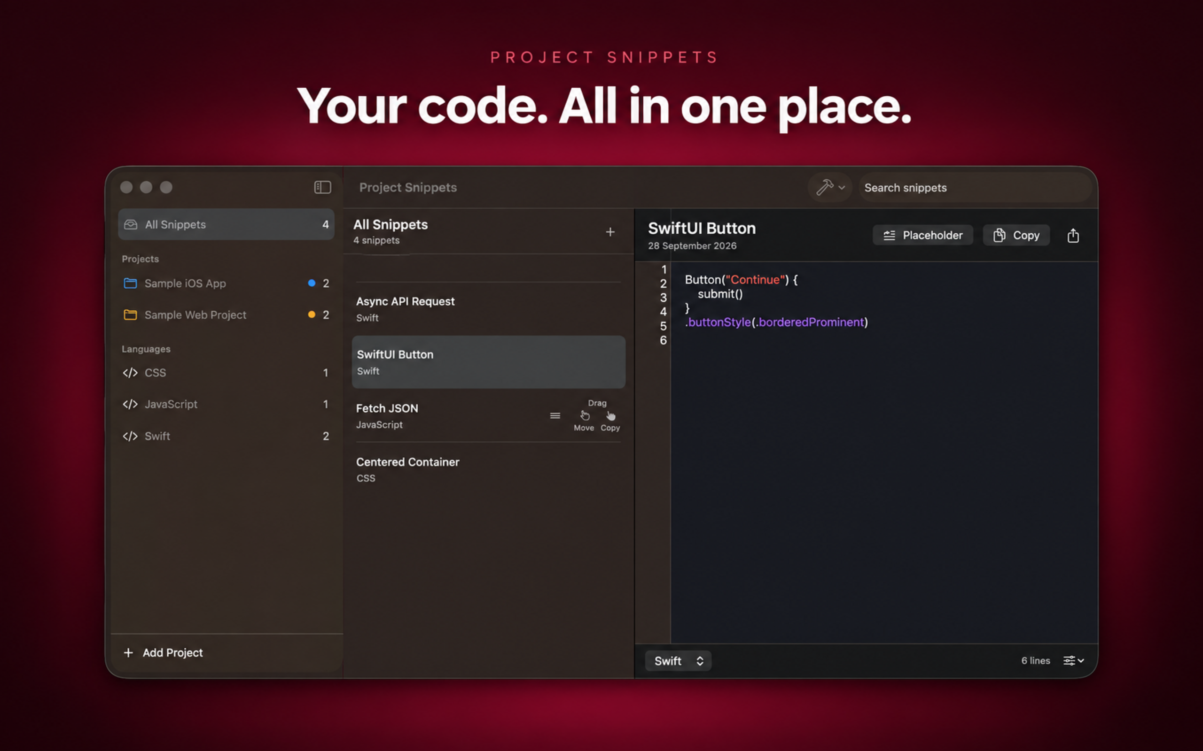Select the Async API Request snippet
The height and width of the screenshot is (751, 1203).
point(488,309)
